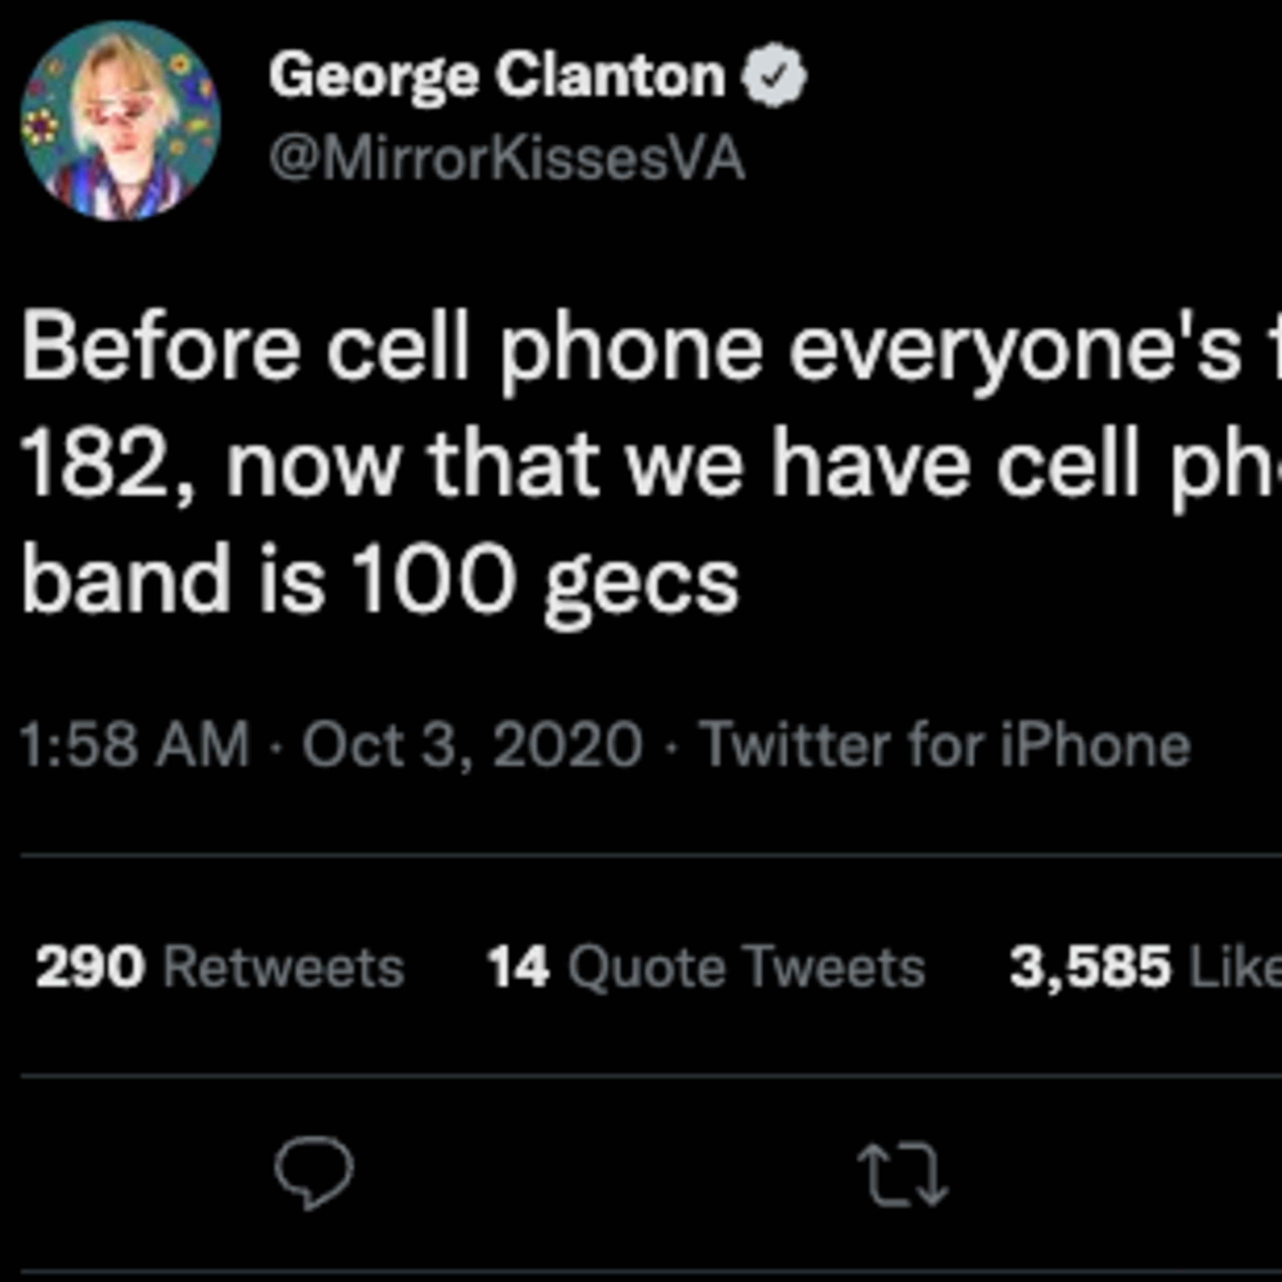
Task: Click the @MirrorKissesVA handle
Action: point(507,159)
